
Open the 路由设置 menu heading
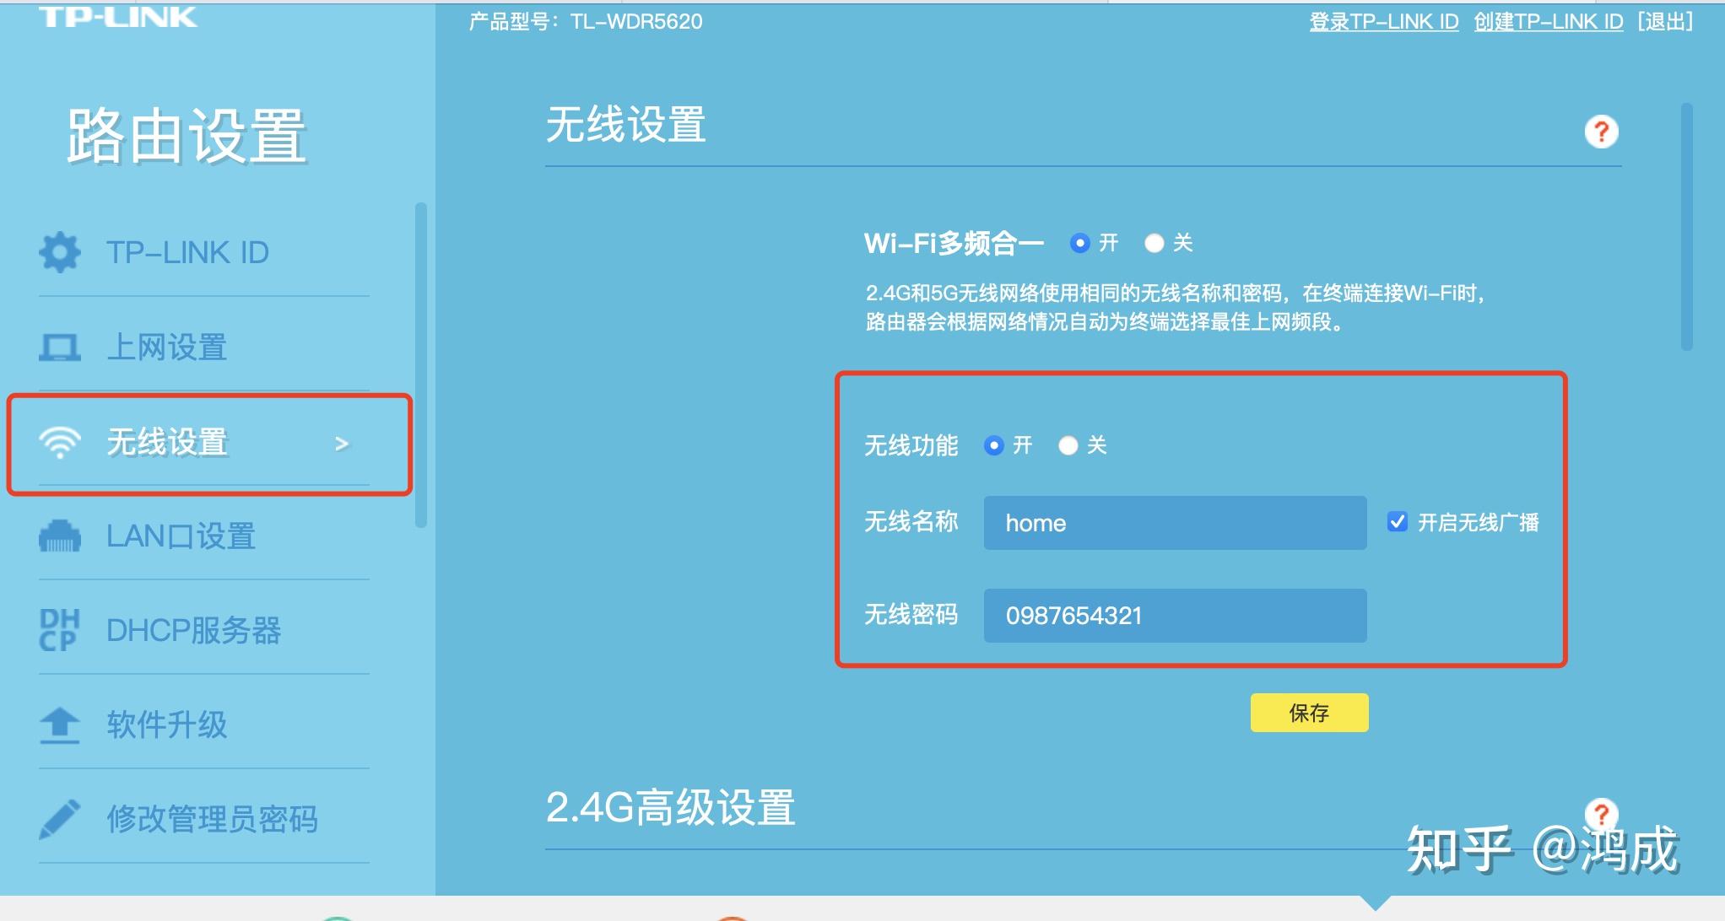(186, 135)
